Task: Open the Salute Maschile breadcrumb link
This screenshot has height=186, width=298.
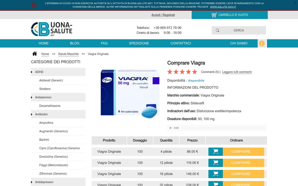Action: [x=68, y=54]
